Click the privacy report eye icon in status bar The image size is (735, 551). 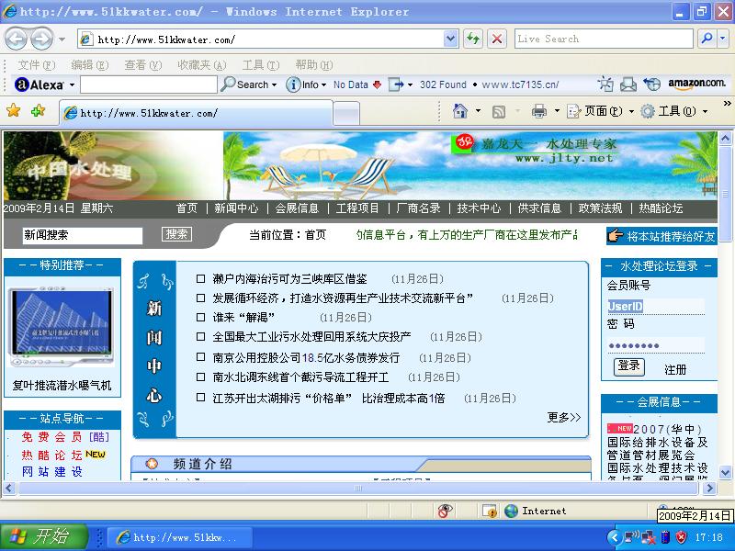[x=445, y=511]
